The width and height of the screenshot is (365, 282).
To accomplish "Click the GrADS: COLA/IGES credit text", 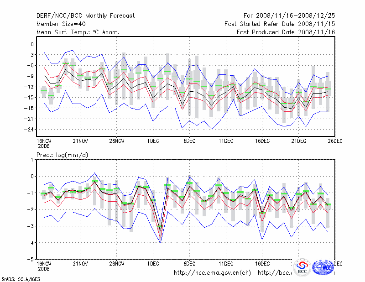I will tap(20, 278).
